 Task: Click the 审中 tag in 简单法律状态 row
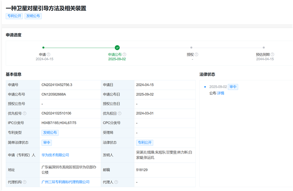46,143
